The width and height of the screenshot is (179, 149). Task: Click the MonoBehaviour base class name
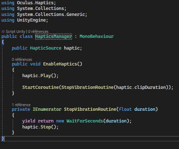pos(97,36)
